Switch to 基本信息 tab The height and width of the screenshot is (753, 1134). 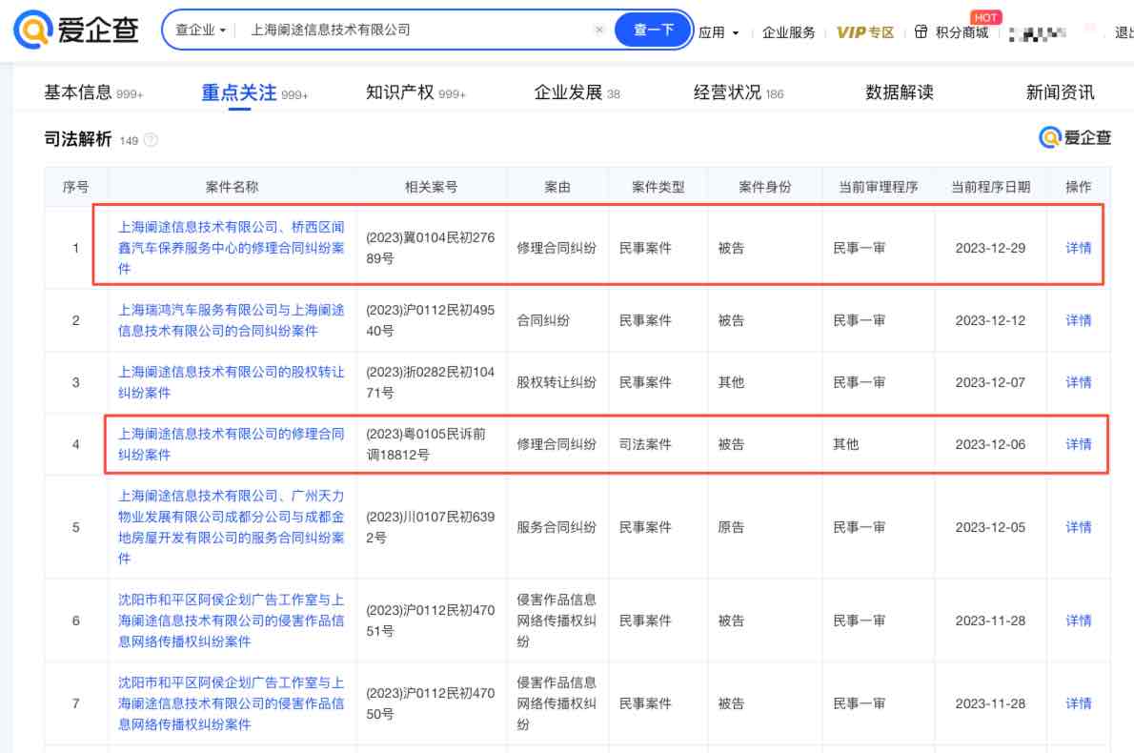[x=93, y=92]
